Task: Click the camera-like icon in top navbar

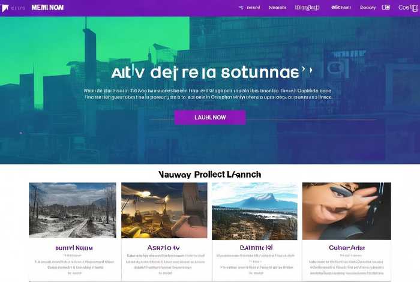Action: (x=386, y=7)
